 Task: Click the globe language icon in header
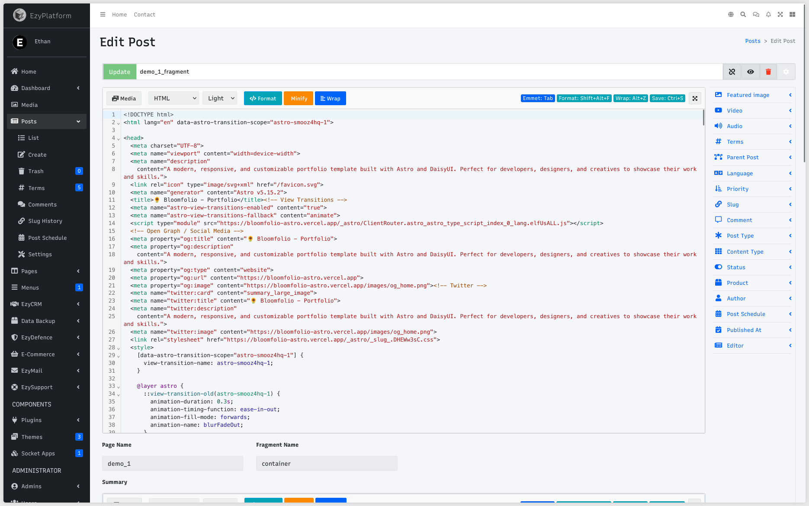tap(731, 15)
